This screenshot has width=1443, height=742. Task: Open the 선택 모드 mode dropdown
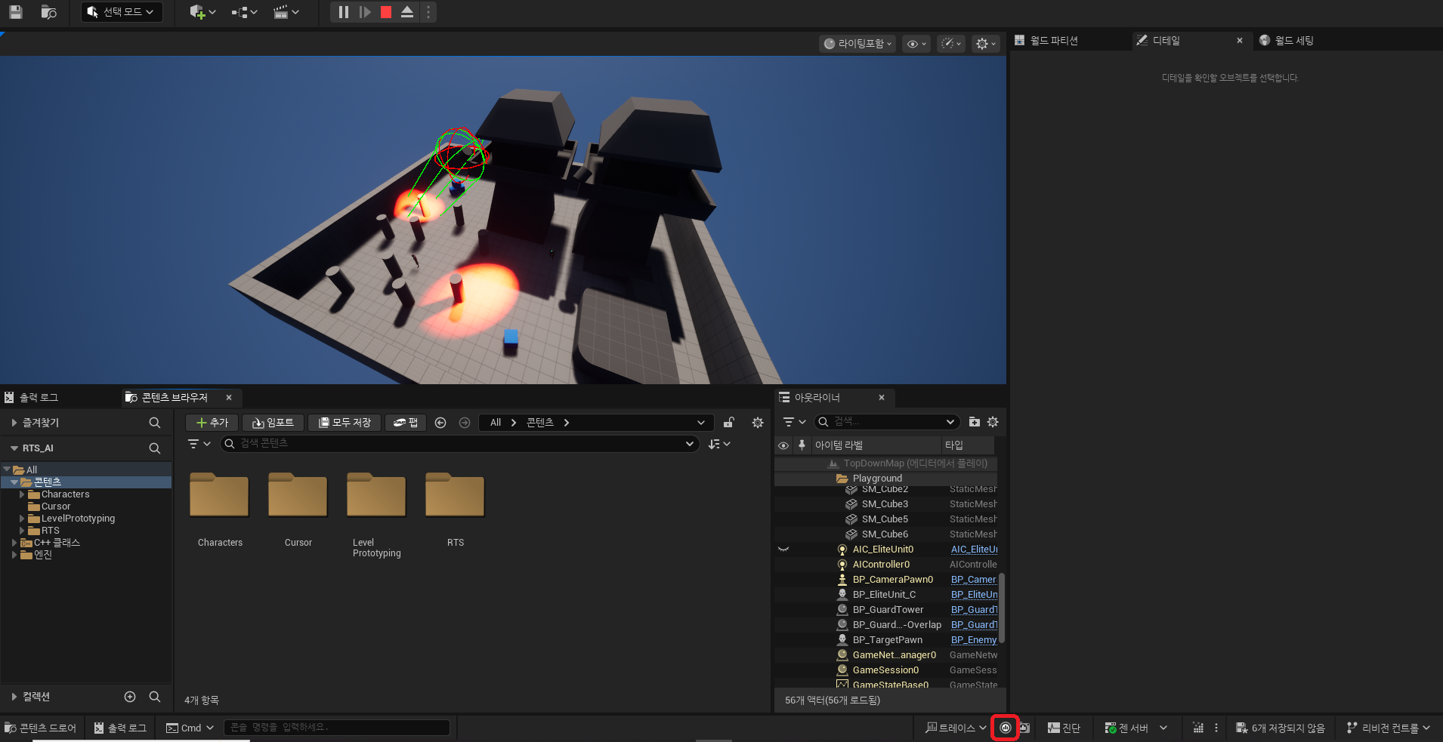tap(122, 12)
